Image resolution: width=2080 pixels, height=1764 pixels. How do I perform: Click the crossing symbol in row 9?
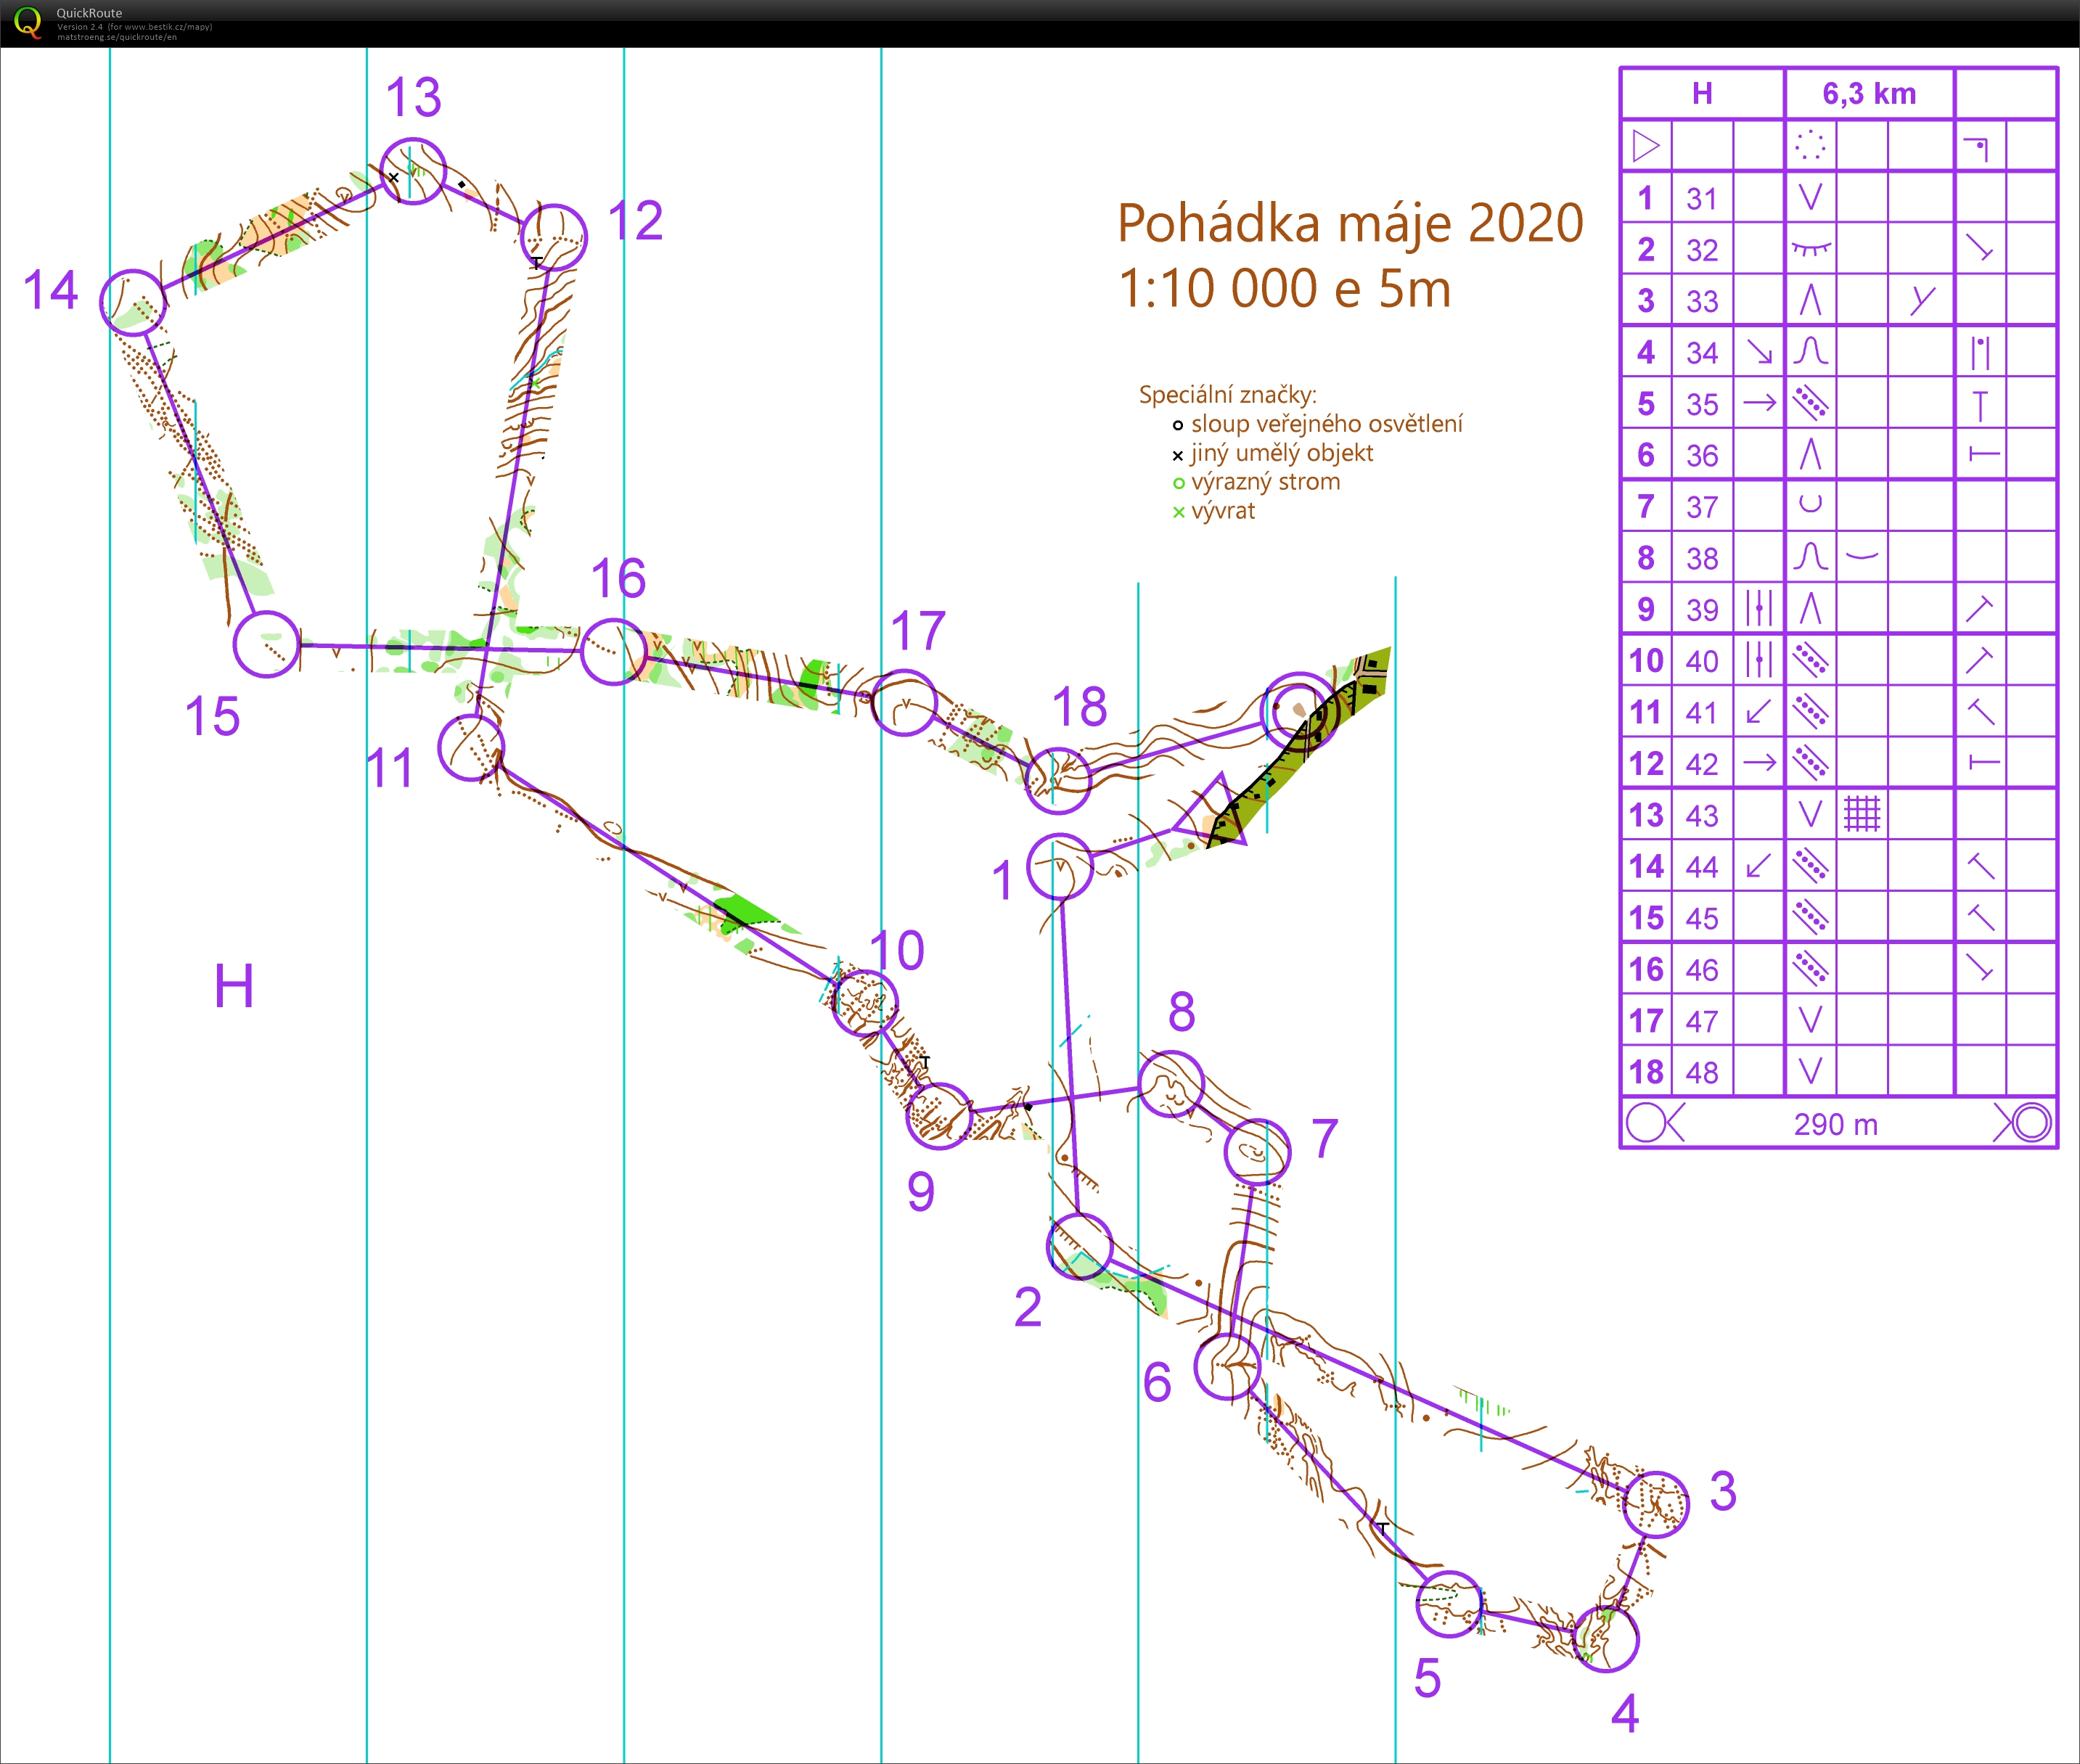coord(1758,608)
